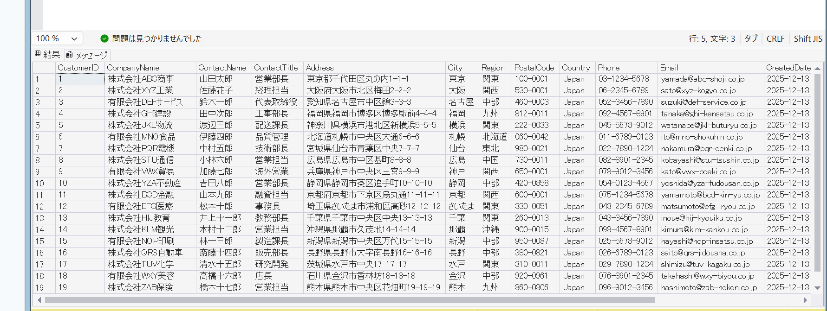827x311 pixels.
Task: Select the city cell 横浜
Action: pyautogui.click(x=462, y=126)
